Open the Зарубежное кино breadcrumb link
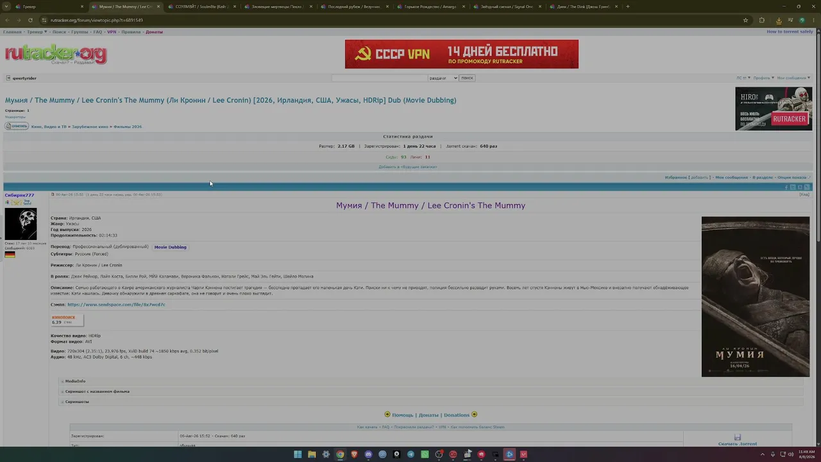 click(90, 126)
